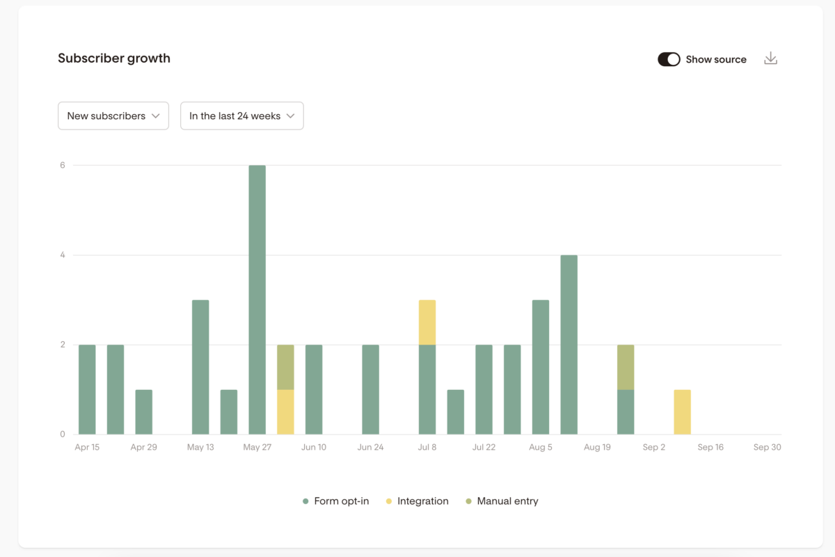
Task: Open the New subscribers dropdown
Action: [x=113, y=116]
